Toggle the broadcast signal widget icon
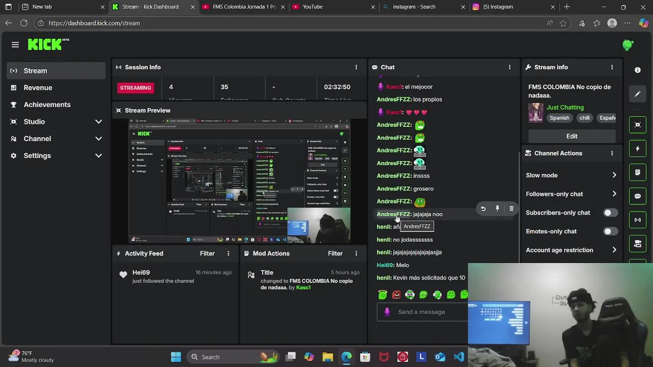 [638, 220]
